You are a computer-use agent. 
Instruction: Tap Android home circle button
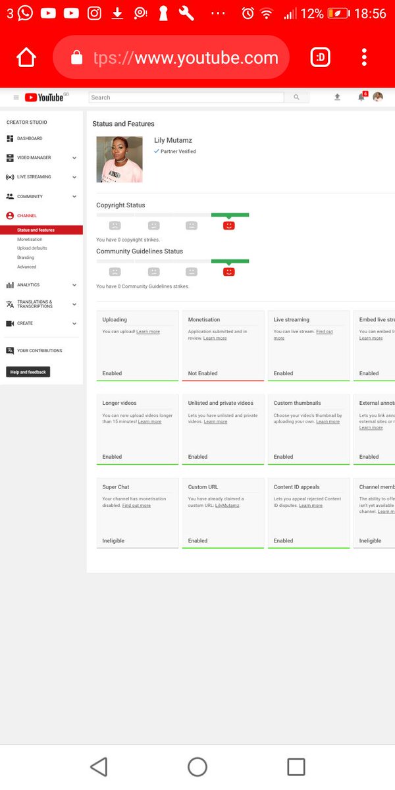[197, 767]
